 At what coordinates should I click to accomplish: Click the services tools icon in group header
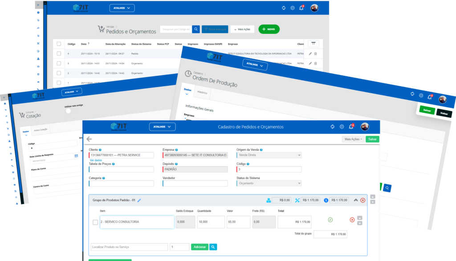point(297,200)
